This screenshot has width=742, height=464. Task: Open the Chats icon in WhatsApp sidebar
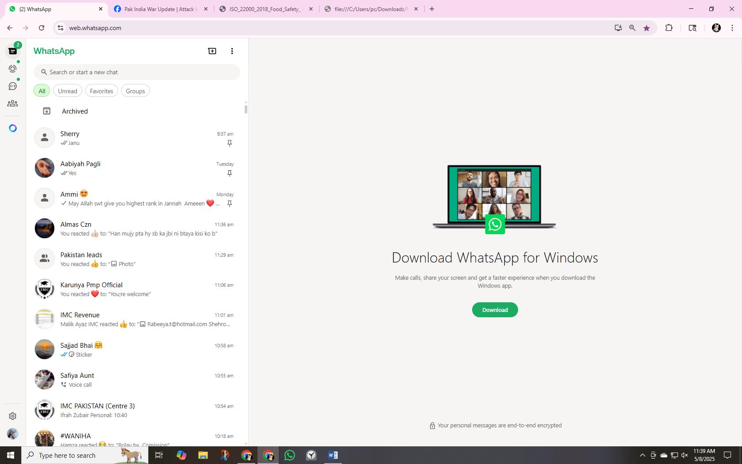[x=13, y=51]
